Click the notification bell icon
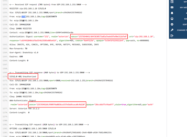Image resolution: width=187 pixels, height=137 pixels. coord(172,13)
